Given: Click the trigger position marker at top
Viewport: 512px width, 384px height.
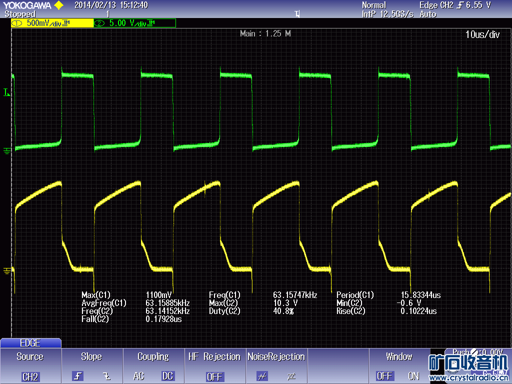Looking at the screenshot, I should pyautogui.click(x=297, y=14).
